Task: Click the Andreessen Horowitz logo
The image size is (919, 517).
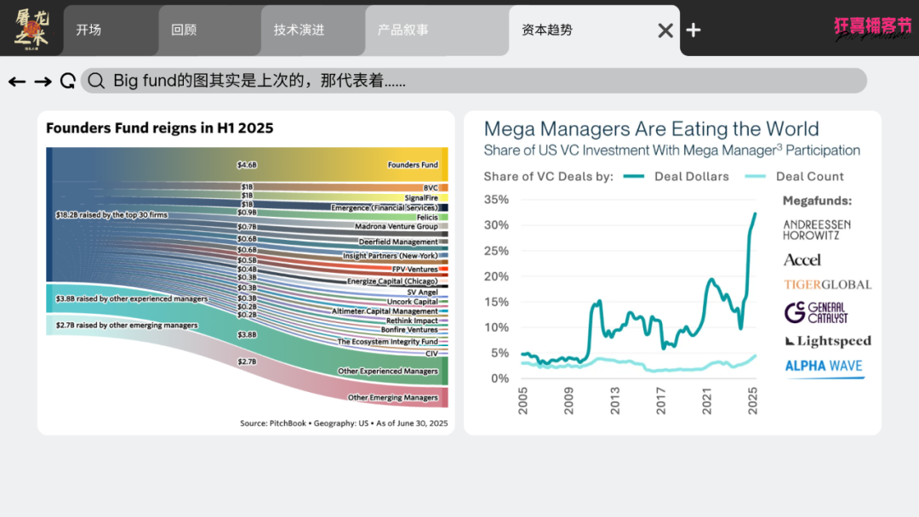Action: pyautogui.click(x=817, y=230)
